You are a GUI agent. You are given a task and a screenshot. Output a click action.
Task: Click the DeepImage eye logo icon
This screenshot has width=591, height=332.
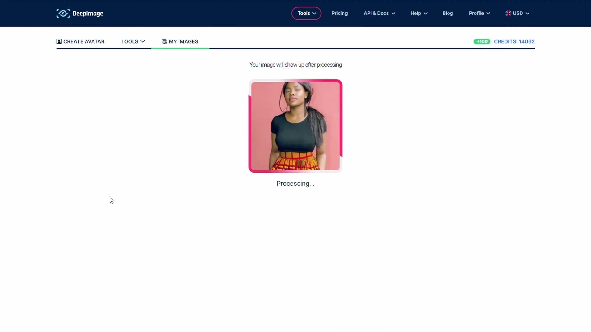coord(63,13)
